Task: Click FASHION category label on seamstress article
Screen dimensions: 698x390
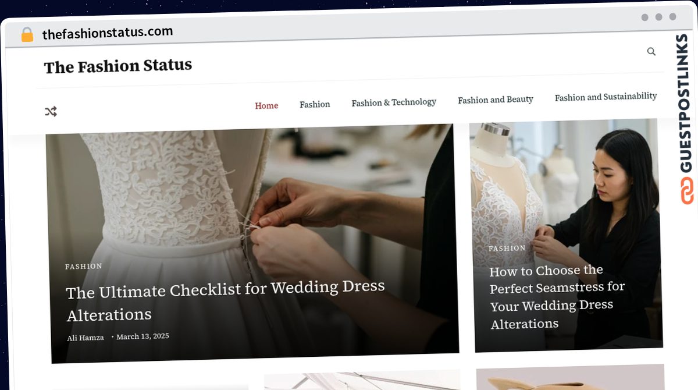Action: tap(507, 248)
